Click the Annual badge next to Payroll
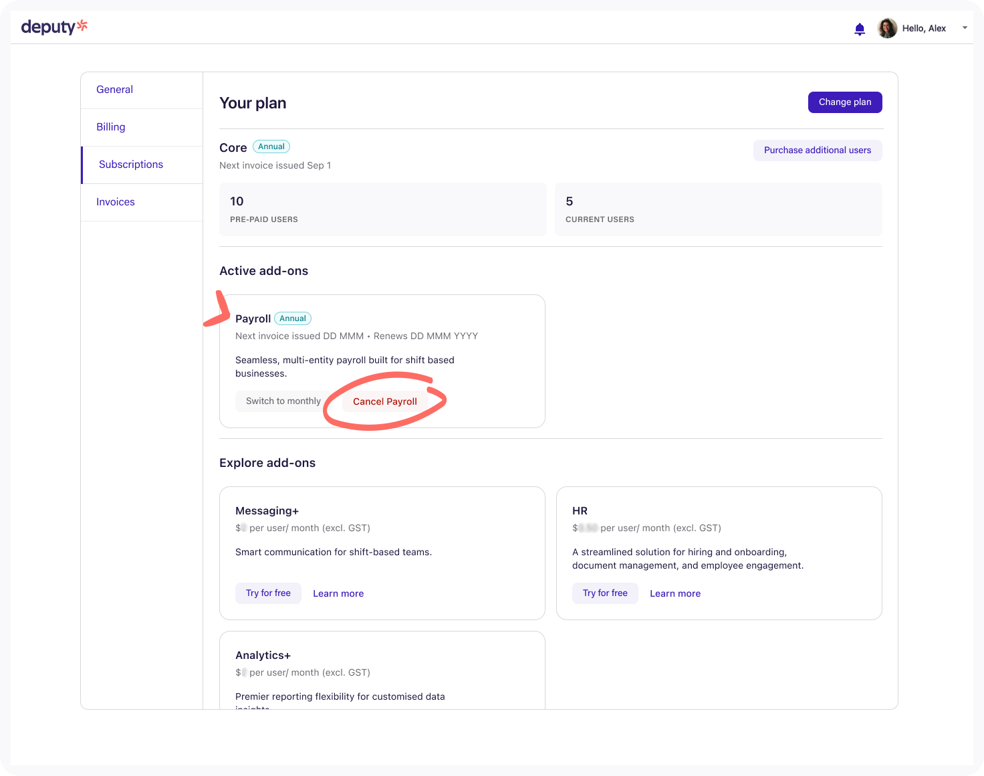The width and height of the screenshot is (984, 776). tap(293, 318)
